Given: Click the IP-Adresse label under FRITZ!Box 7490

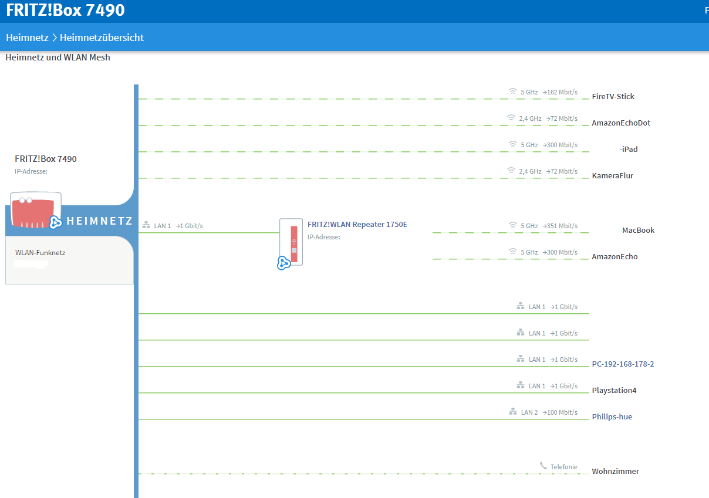Looking at the screenshot, I should click(x=31, y=172).
